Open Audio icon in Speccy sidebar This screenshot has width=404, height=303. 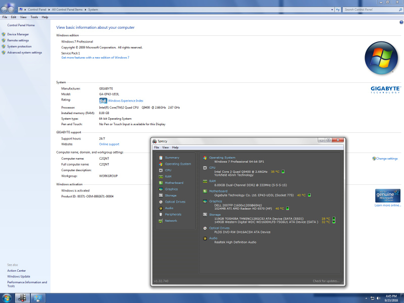[x=161, y=208]
